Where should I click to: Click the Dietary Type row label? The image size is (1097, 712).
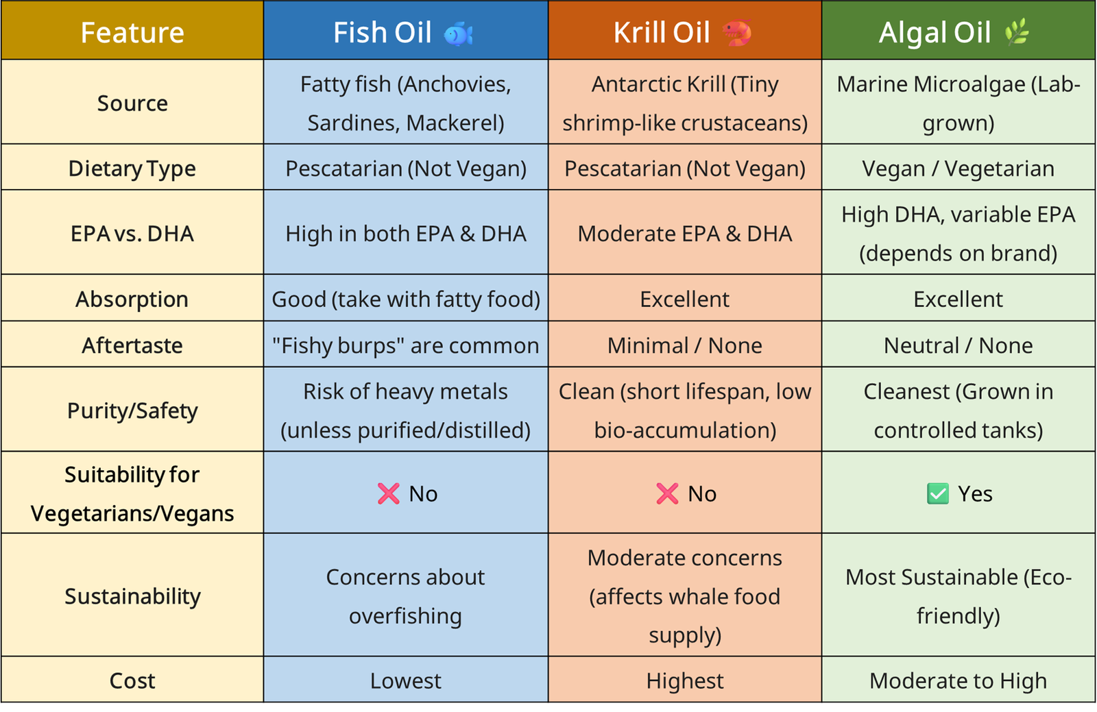(132, 169)
